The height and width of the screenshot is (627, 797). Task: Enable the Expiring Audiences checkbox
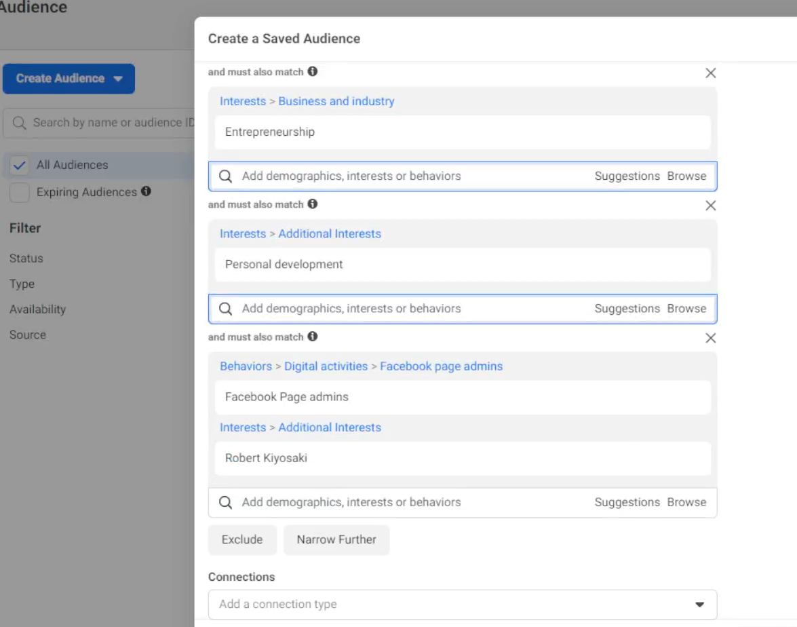coord(19,192)
